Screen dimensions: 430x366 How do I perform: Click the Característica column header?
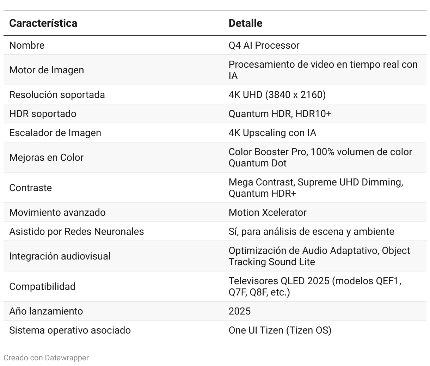[43, 23]
